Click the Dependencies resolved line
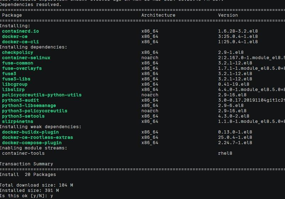The image size is (285, 199). click(30, 5)
